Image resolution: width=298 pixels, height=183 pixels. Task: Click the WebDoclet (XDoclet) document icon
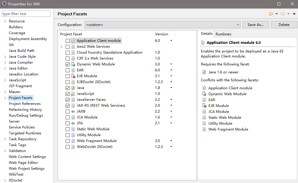pos(73,147)
